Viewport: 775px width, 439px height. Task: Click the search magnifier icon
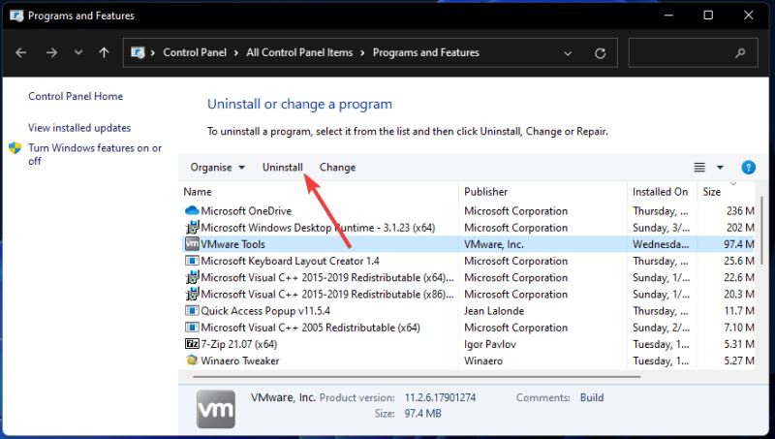point(740,52)
